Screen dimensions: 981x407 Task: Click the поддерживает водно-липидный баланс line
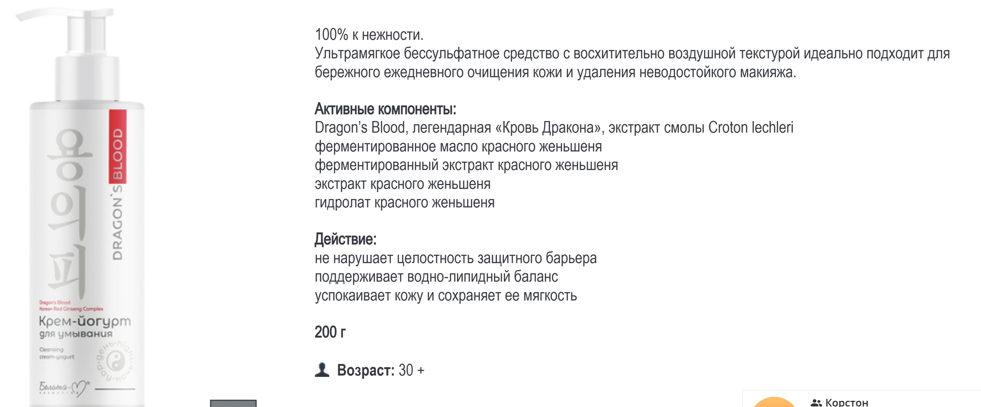tap(436, 277)
